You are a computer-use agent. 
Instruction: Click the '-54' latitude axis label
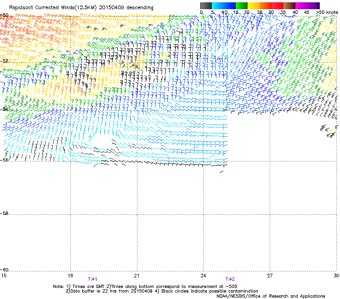(x=4, y=109)
